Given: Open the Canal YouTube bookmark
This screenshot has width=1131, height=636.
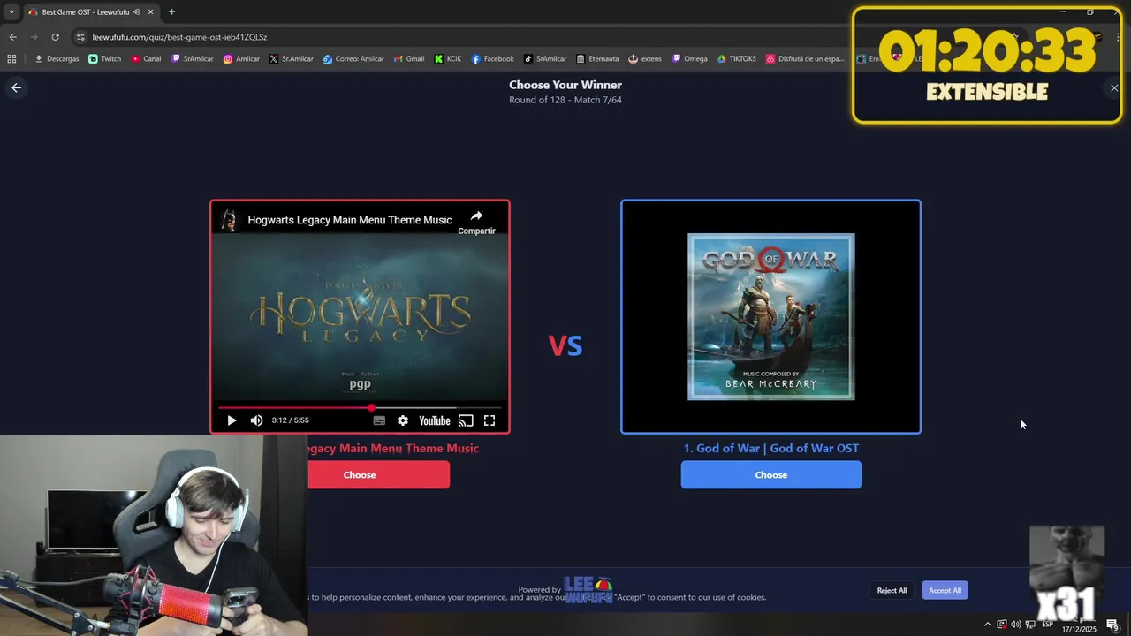Looking at the screenshot, I should point(146,59).
